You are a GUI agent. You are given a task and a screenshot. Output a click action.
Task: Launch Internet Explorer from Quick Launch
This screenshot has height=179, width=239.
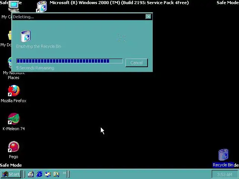[x=40, y=174]
